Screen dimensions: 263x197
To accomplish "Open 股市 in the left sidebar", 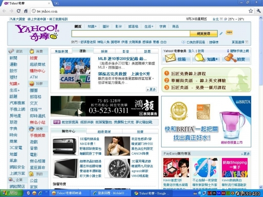I will coord(14,71).
